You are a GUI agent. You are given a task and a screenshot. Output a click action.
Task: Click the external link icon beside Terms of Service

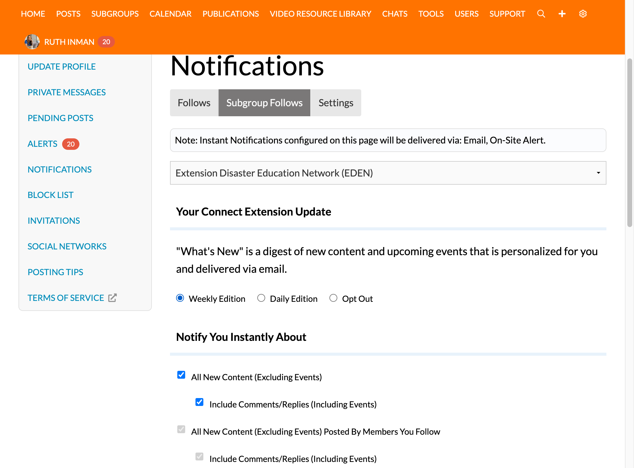pyautogui.click(x=112, y=298)
